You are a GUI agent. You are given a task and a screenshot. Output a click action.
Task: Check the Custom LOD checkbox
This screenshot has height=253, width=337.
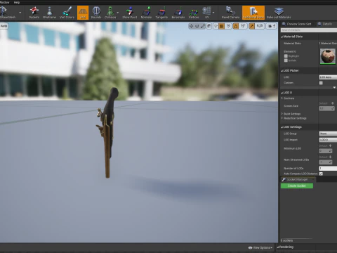[x=321, y=83]
